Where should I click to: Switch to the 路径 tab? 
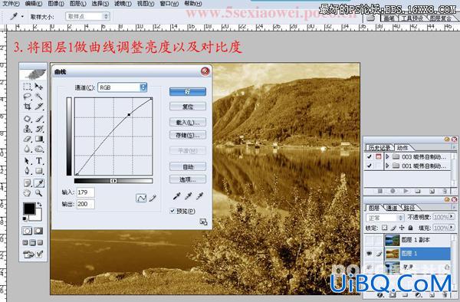(409, 208)
